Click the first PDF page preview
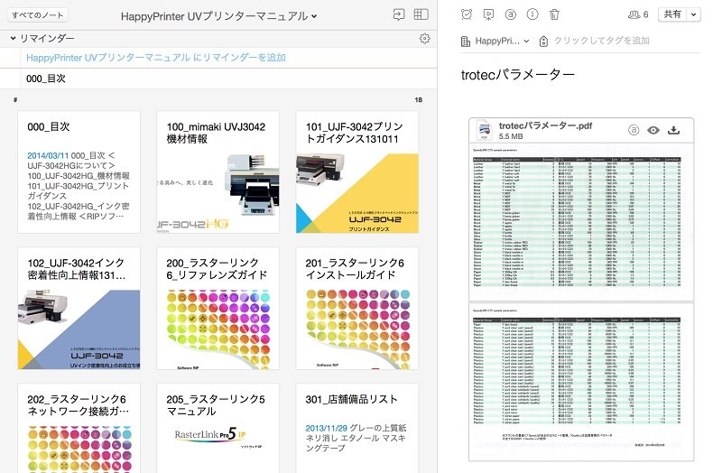Screen dimensions: 722x473 pos(581,221)
